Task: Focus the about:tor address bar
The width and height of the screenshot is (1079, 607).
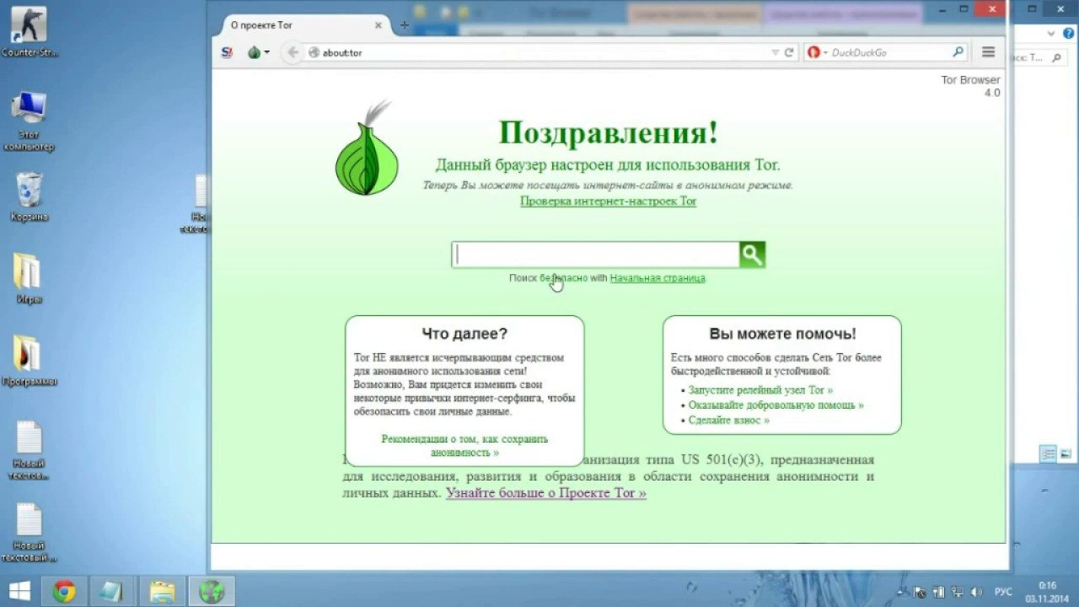Action: click(x=539, y=52)
